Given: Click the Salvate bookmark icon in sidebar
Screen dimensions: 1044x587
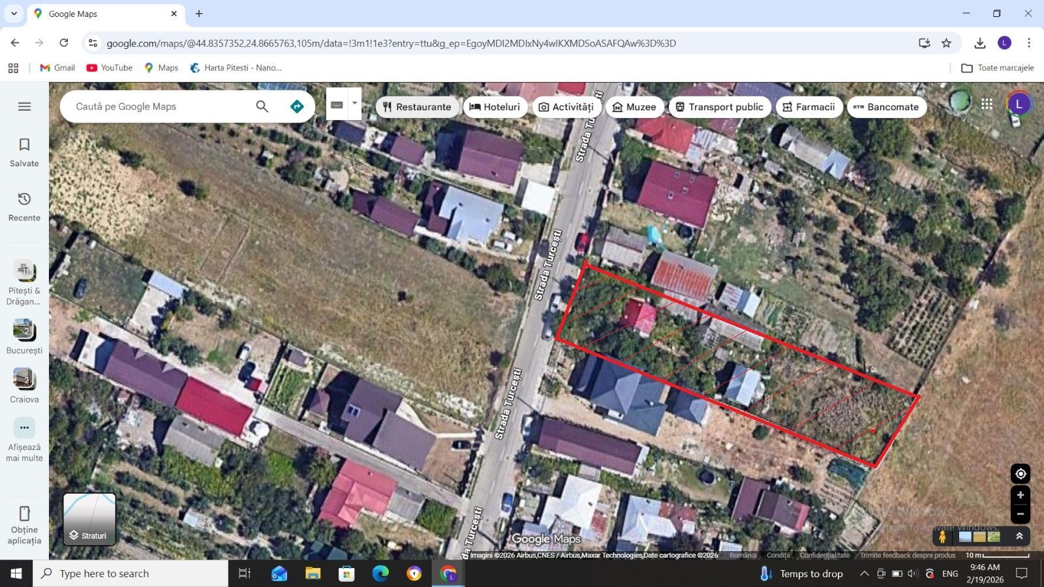Looking at the screenshot, I should (24, 144).
